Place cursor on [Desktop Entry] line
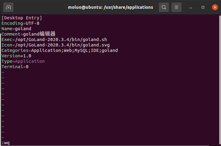 pos(22,18)
